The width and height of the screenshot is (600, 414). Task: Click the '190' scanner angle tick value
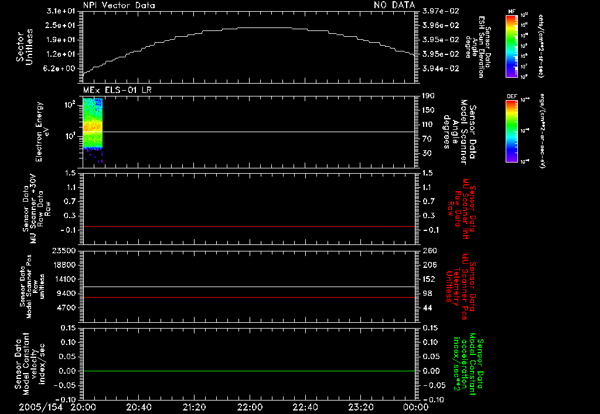click(429, 96)
